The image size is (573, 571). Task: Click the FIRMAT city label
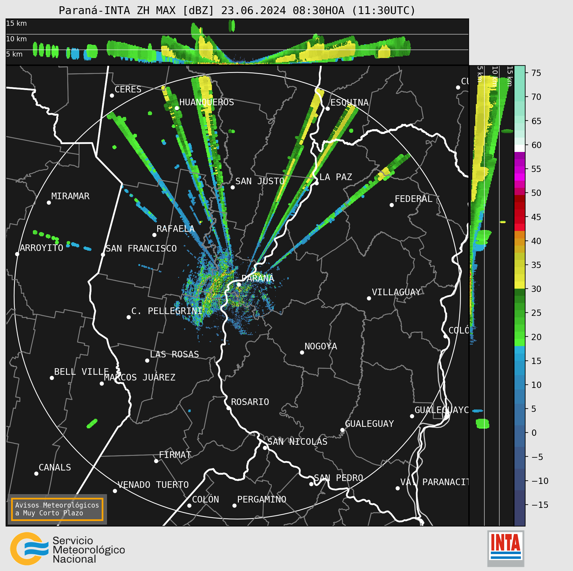coord(175,455)
